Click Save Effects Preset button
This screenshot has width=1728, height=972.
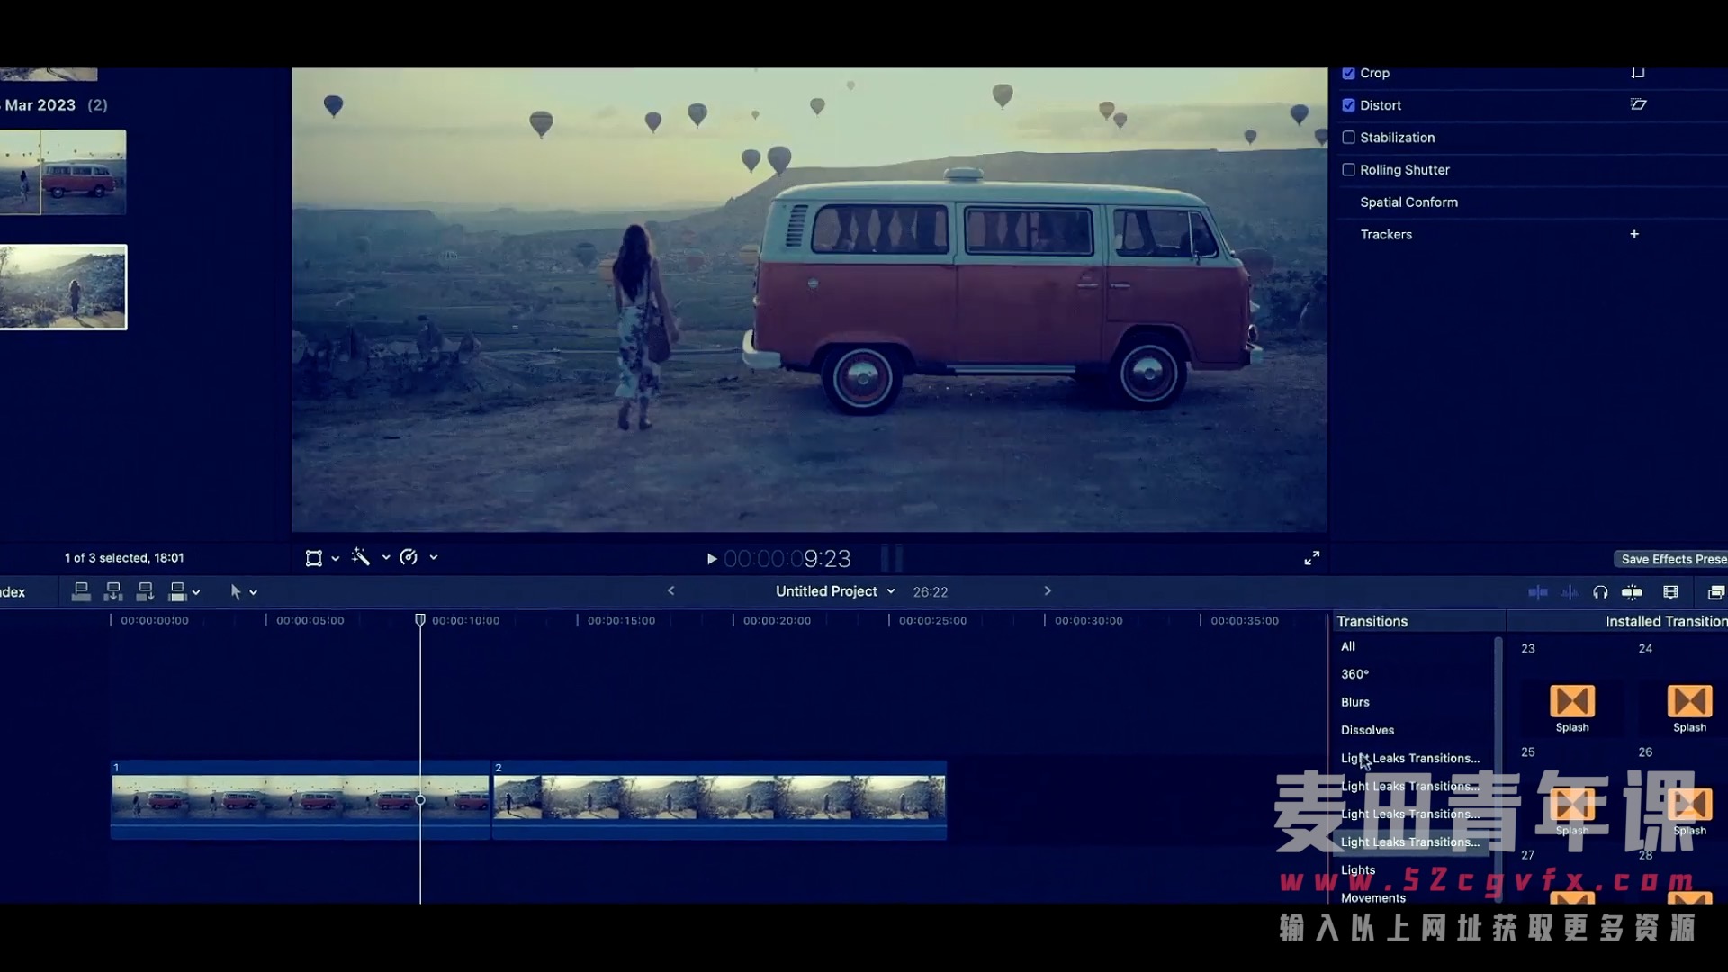click(1672, 559)
